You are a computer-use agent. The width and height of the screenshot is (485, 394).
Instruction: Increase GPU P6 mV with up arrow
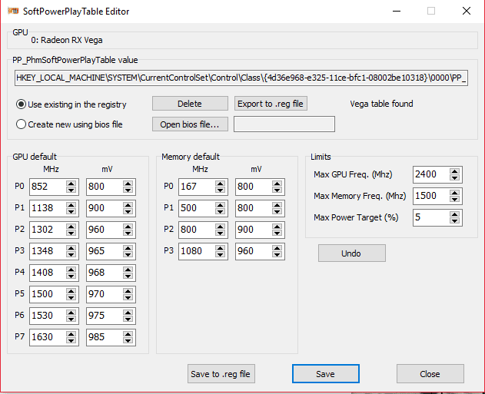128,313
